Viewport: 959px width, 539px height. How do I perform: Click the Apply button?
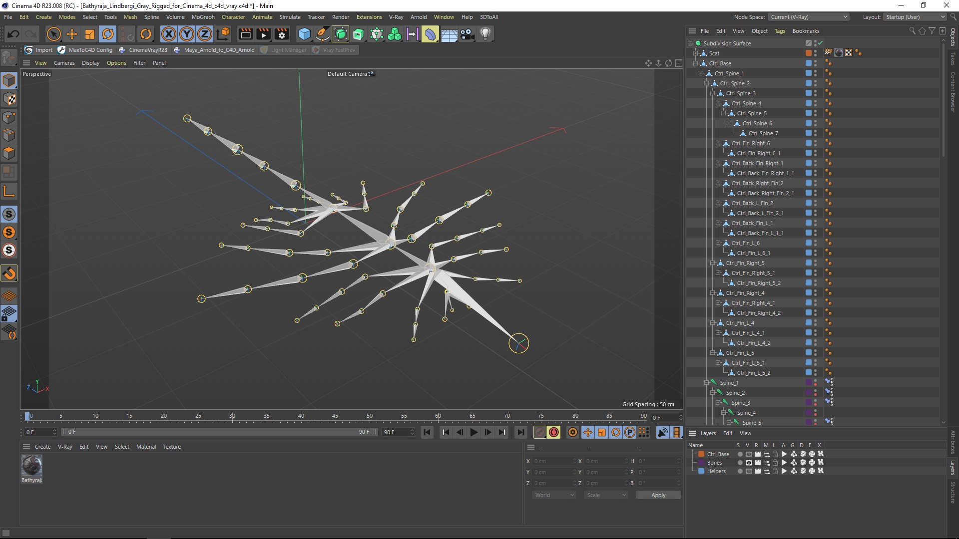[x=658, y=495]
